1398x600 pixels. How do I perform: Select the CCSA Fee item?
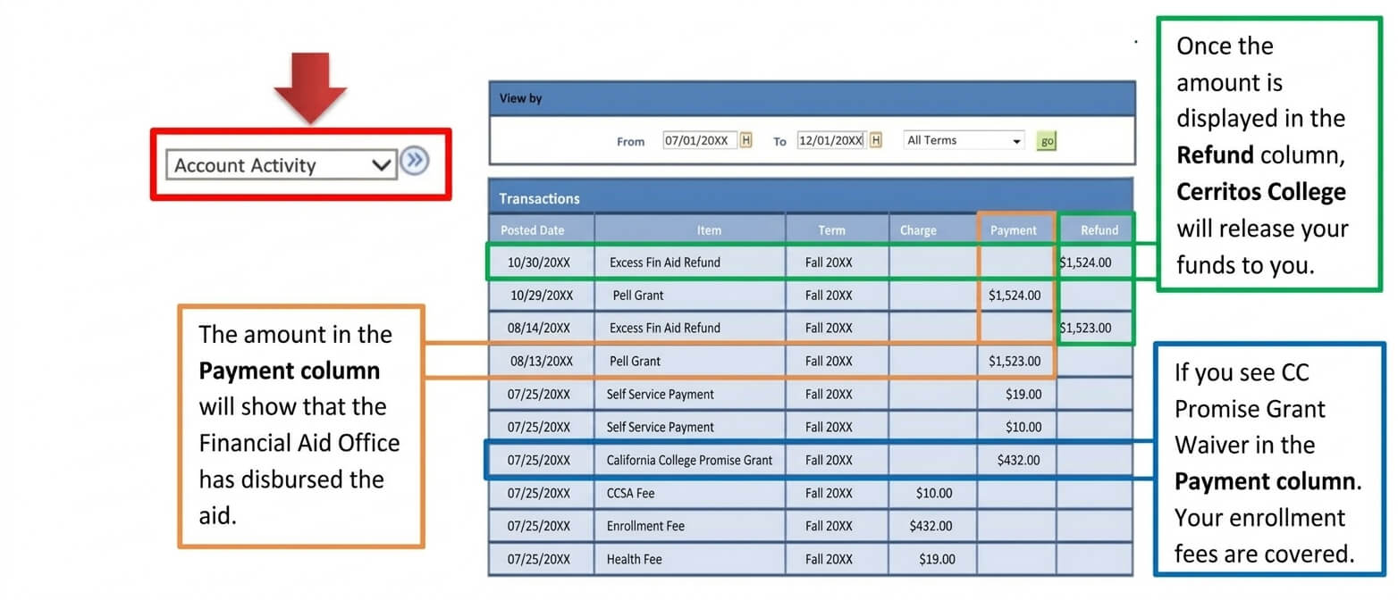pyautogui.click(x=630, y=493)
